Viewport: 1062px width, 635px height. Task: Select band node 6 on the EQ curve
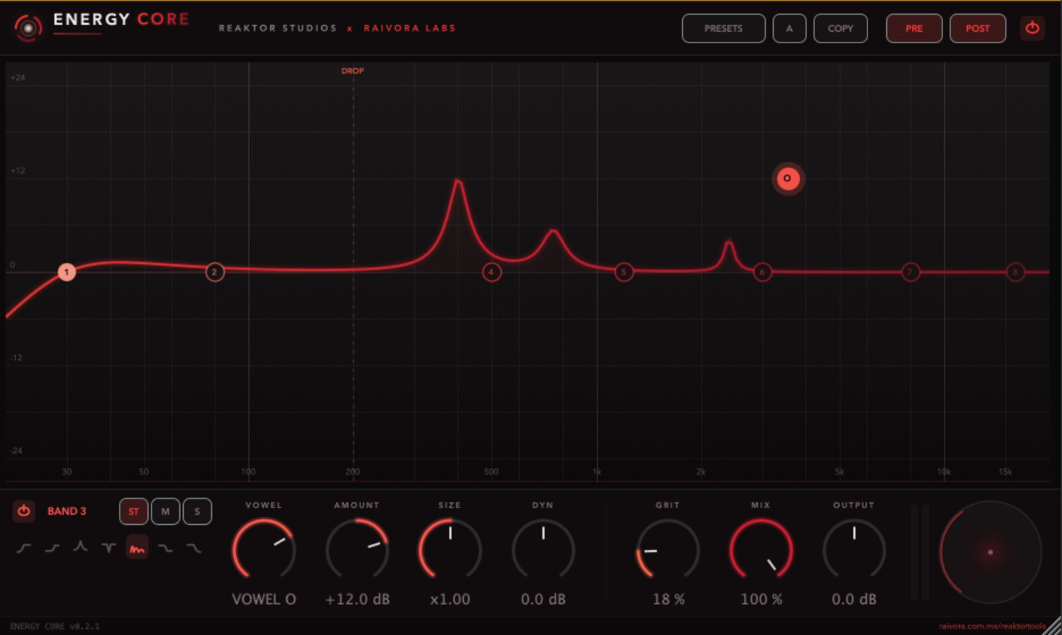762,271
